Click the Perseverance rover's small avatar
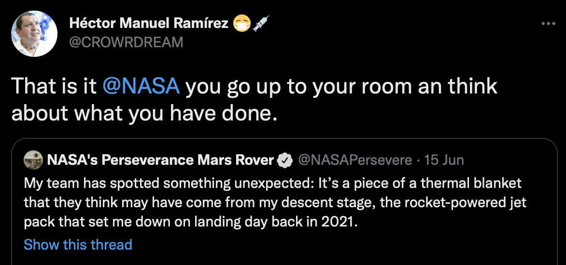Screen dimensions: 566x265 (x=33, y=160)
